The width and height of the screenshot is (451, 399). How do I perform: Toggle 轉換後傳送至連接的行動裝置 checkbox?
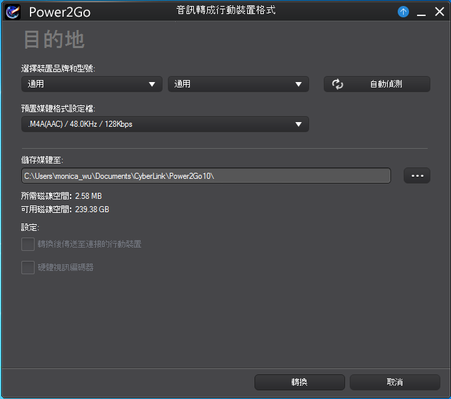28,244
